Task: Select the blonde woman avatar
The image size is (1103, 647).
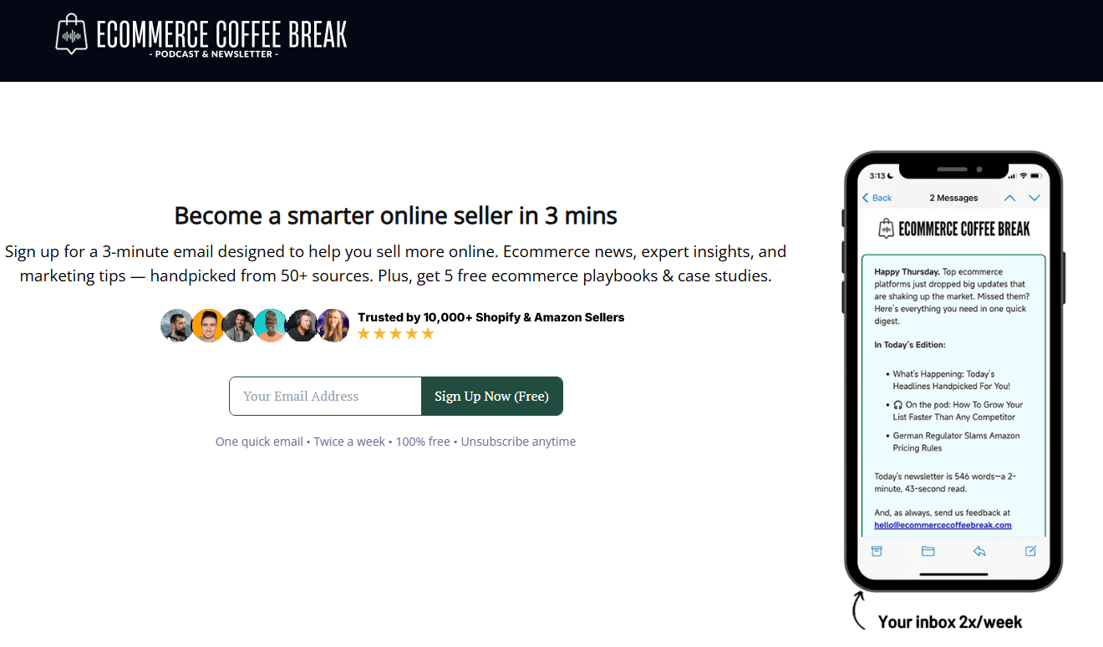Action: click(x=333, y=326)
